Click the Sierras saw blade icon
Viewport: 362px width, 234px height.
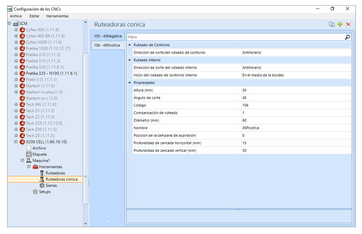pyautogui.click(x=42, y=185)
